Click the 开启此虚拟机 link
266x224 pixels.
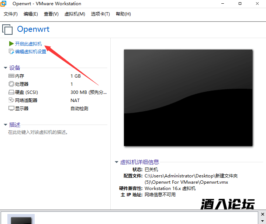point(28,44)
